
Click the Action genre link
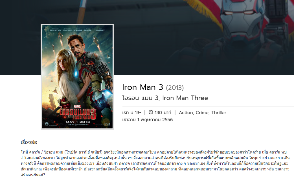pos(186,113)
